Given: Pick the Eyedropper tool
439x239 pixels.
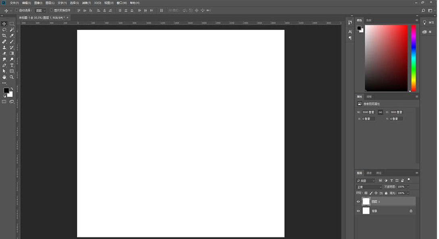Looking at the screenshot, I should 12,36.
